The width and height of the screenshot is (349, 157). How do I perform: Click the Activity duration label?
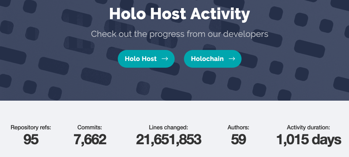308,128
